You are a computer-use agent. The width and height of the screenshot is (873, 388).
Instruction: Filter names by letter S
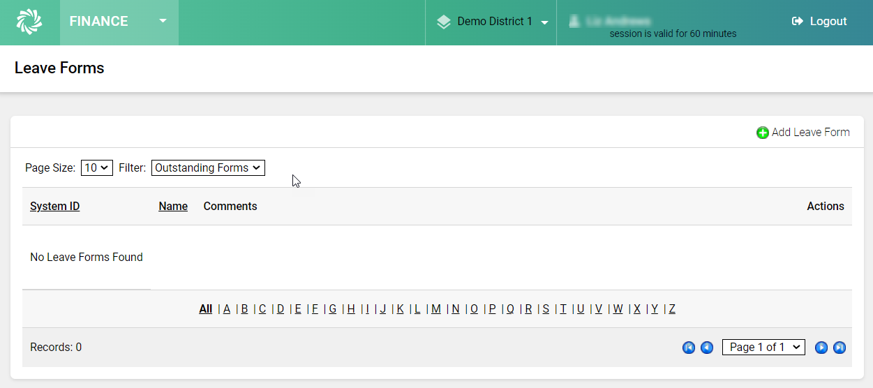(x=546, y=309)
